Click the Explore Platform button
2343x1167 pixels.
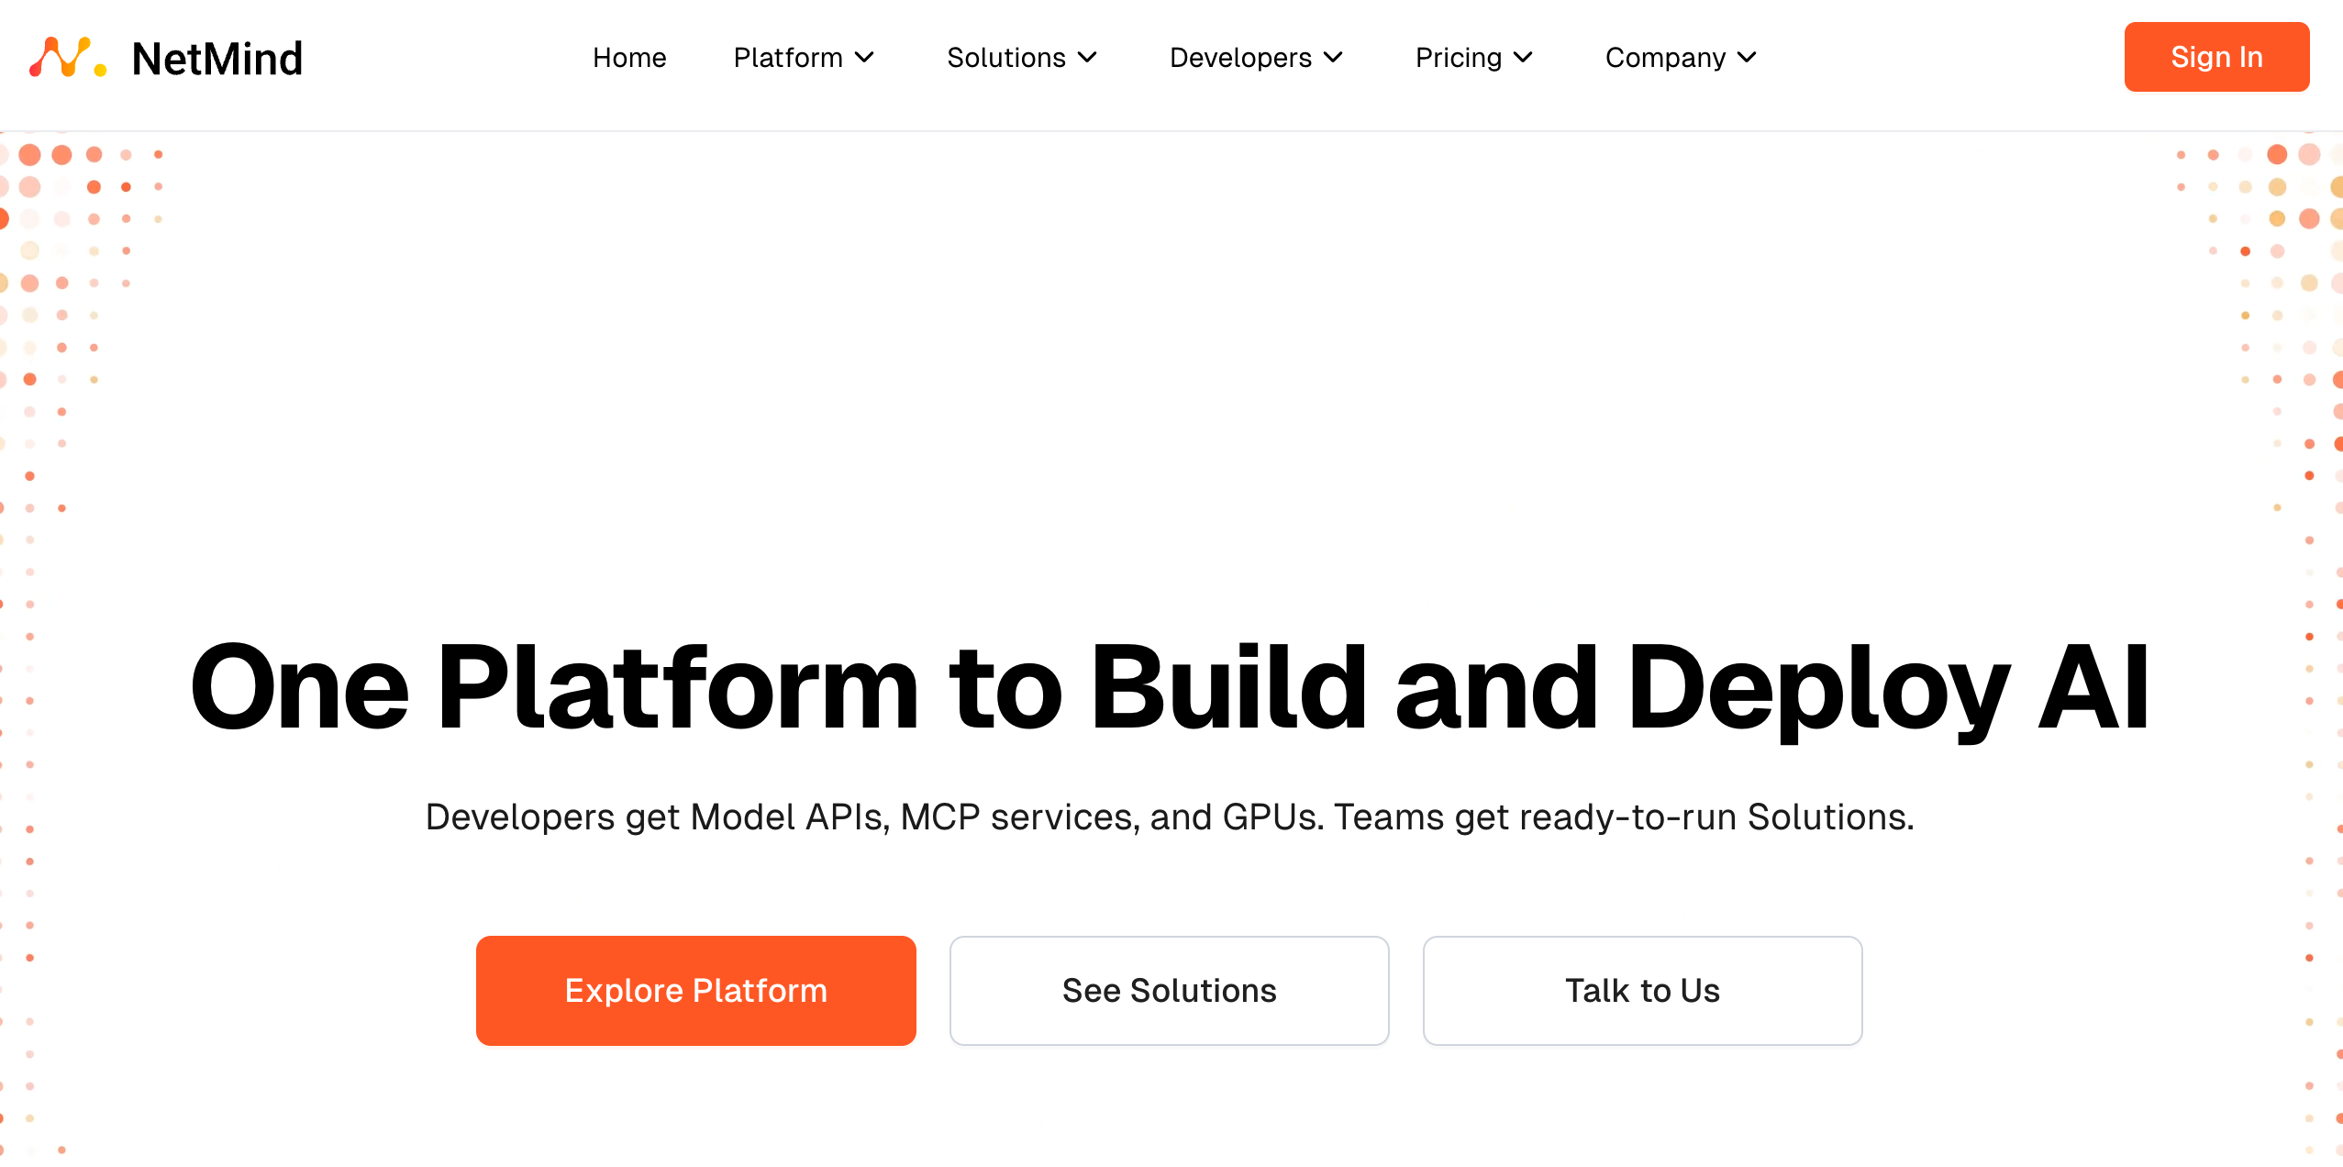tap(695, 991)
